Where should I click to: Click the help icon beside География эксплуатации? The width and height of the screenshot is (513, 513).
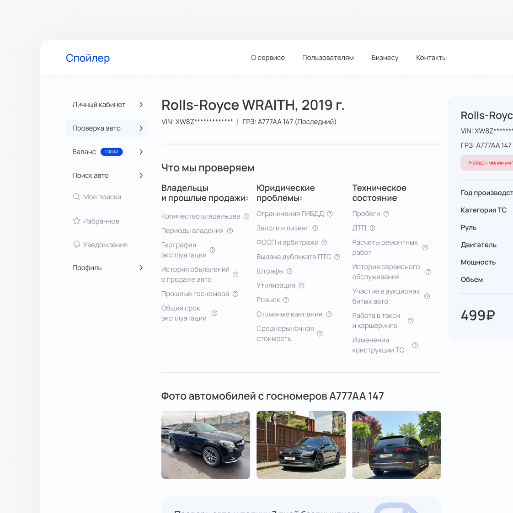point(212,250)
